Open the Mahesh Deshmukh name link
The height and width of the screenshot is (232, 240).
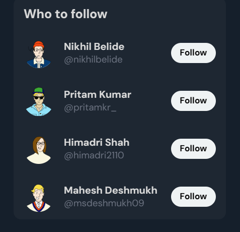[x=111, y=190]
